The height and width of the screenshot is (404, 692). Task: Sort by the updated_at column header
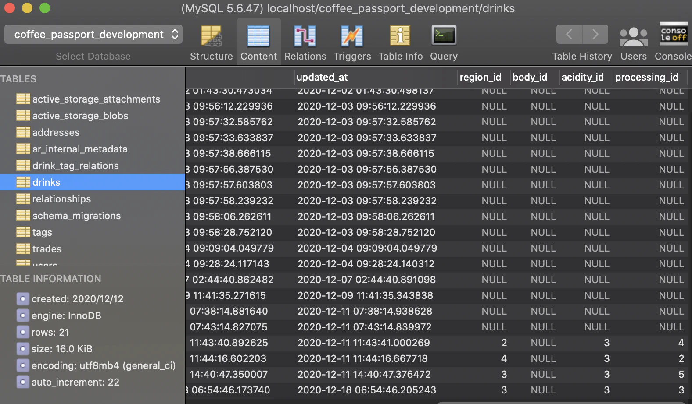point(376,77)
